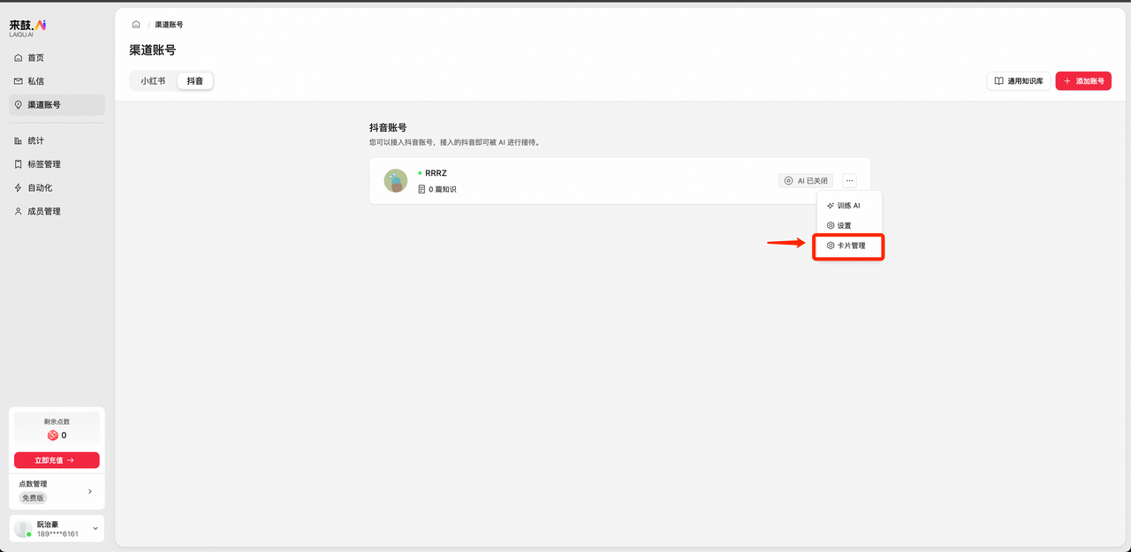
Task: Select the 标签管理 bookmark icon
Action: (19, 163)
